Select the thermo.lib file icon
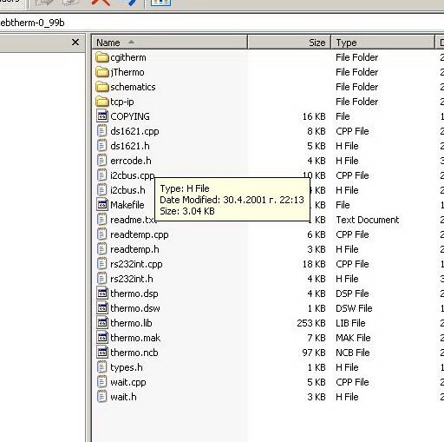Screen dimensions: 444x442 [x=102, y=323]
